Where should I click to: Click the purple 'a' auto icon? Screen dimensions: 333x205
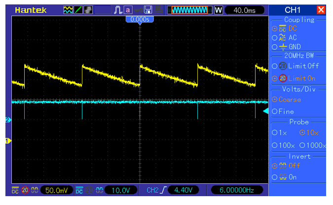128,10
